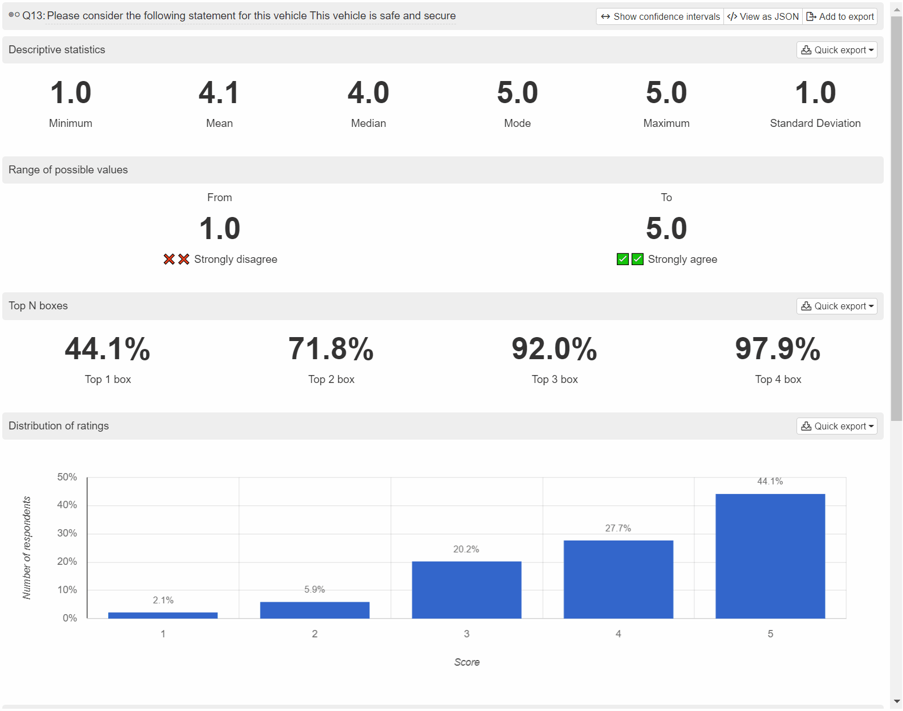Click the green checkmark icon beside Strongly agree

630,259
